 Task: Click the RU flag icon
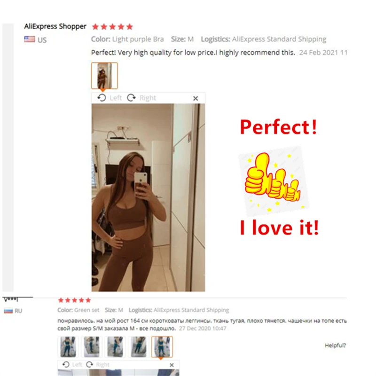8,311
